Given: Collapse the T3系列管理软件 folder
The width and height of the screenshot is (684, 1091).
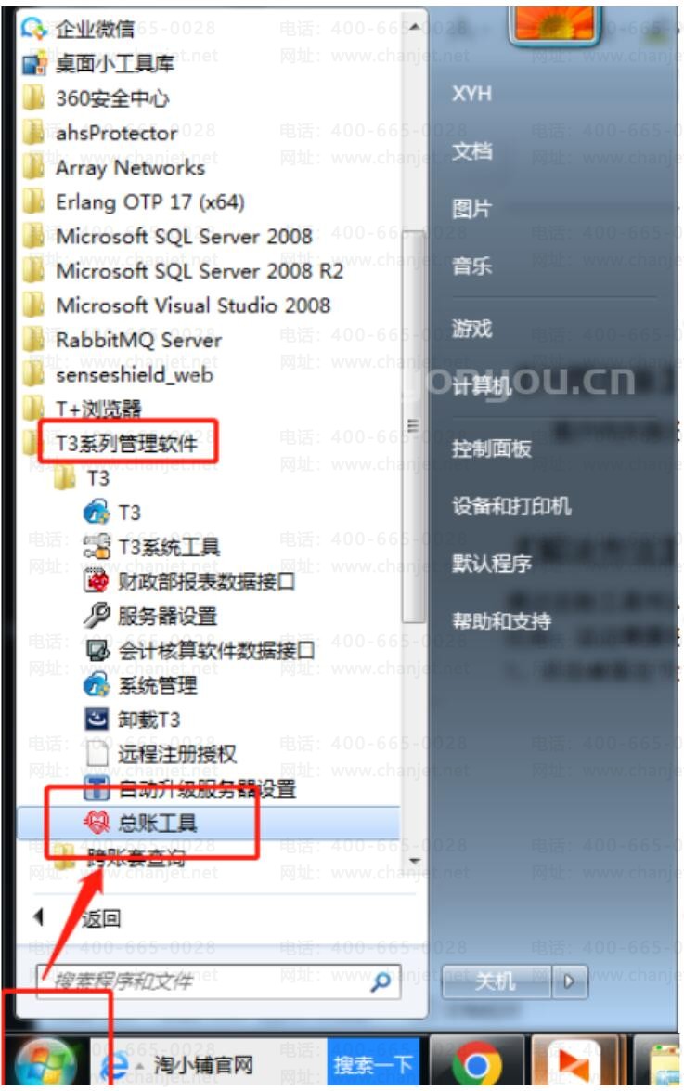Looking at the screenshot, I should (126, 443).
